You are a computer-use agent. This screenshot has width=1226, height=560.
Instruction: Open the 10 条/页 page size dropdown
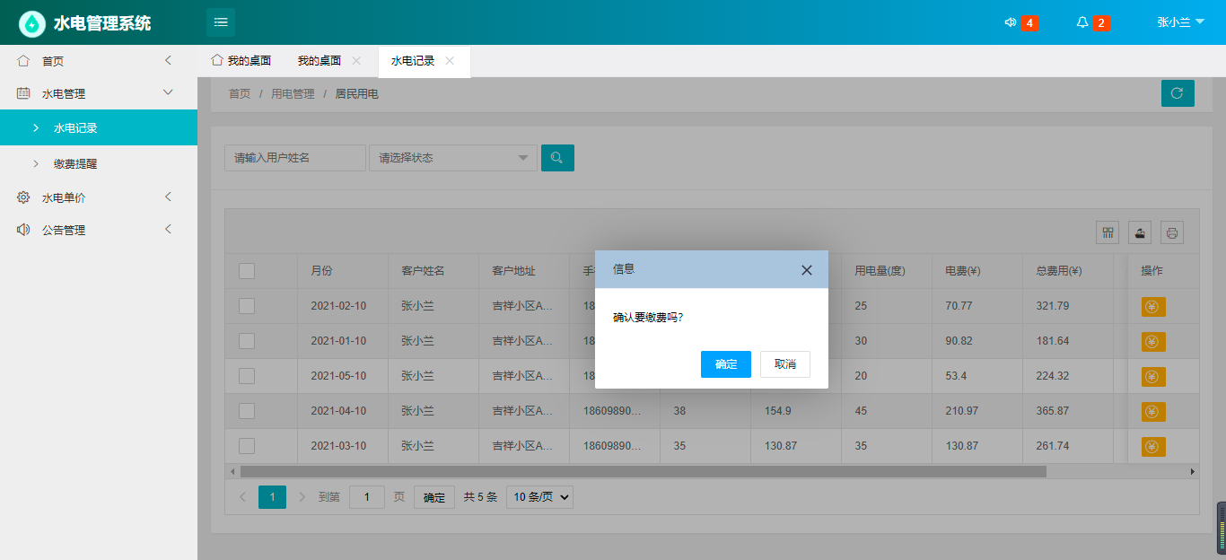pos(540,497)
